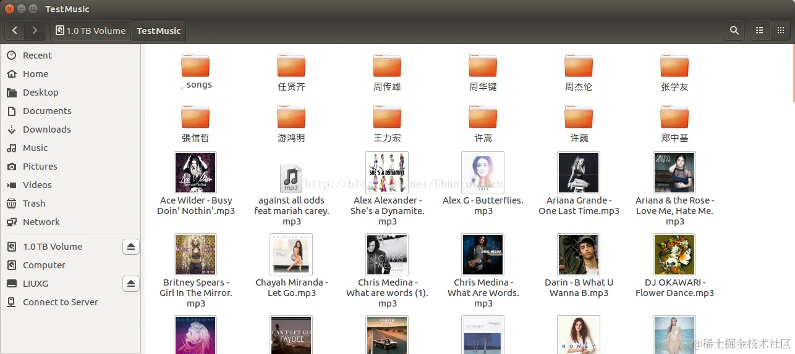Eject the LIUXG drive
Screen dimensions: 795x354
(x=131, y=284)
